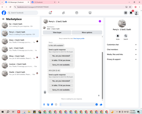142x114 pixels.
Task: Send a thumbs-up like
Action: 101,105
